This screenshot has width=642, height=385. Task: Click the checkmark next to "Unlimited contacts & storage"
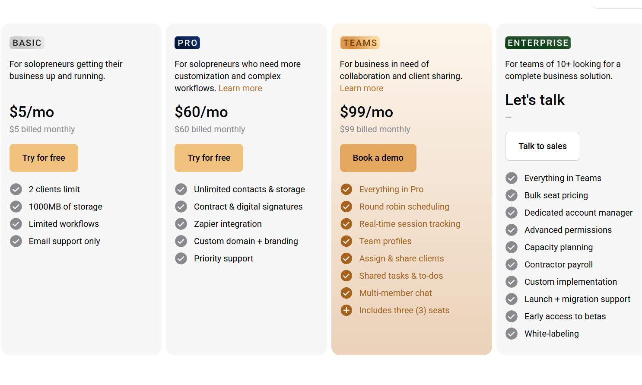point(181,189)
